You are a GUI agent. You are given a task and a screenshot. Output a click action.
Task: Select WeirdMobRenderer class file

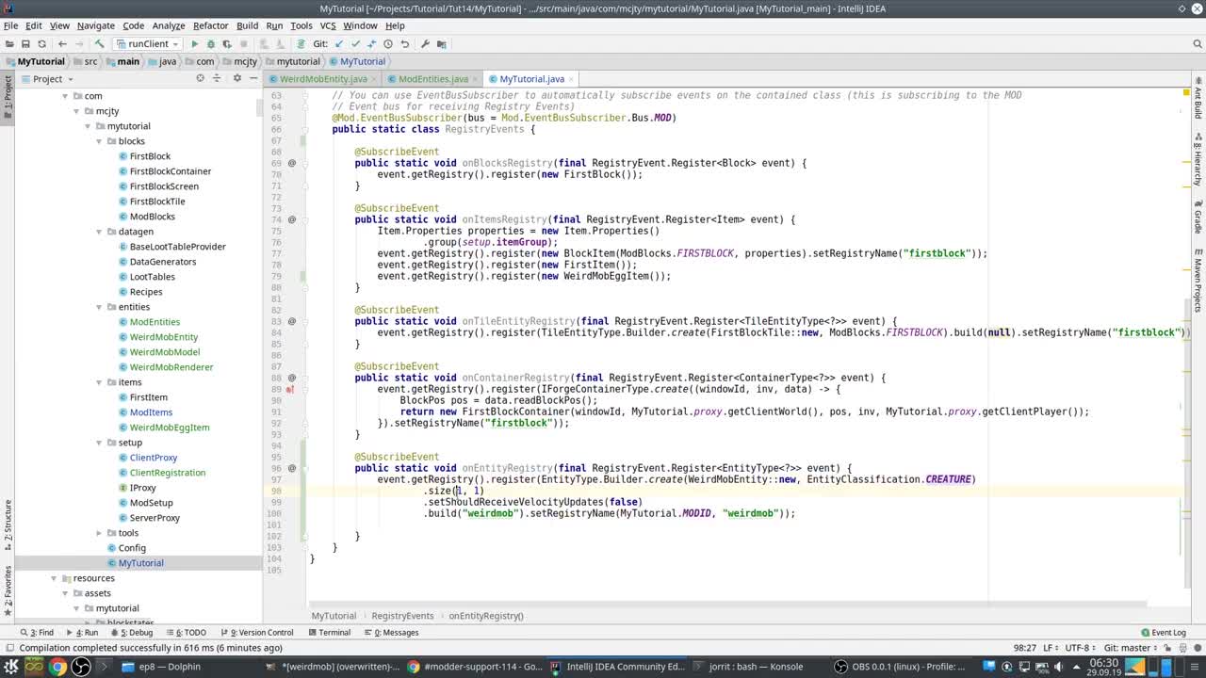point(171,367)
